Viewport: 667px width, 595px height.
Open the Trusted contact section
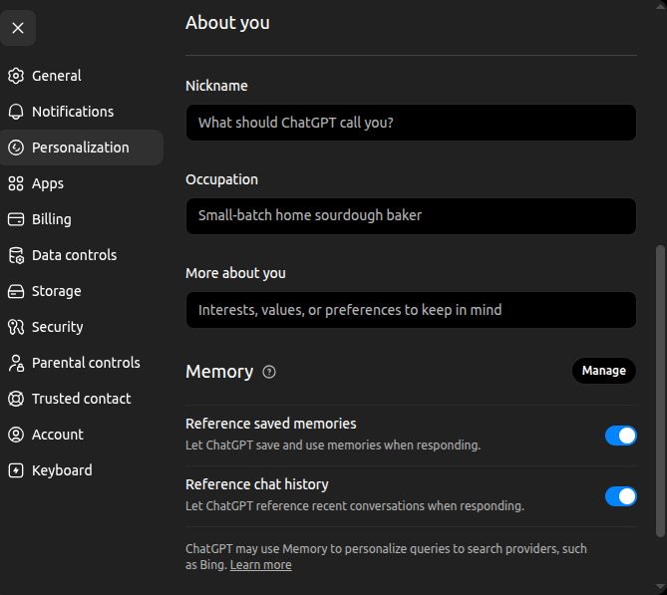point(82,399)
